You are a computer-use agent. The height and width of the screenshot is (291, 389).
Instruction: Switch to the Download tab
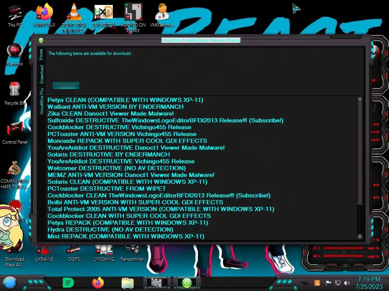[41, 75]
